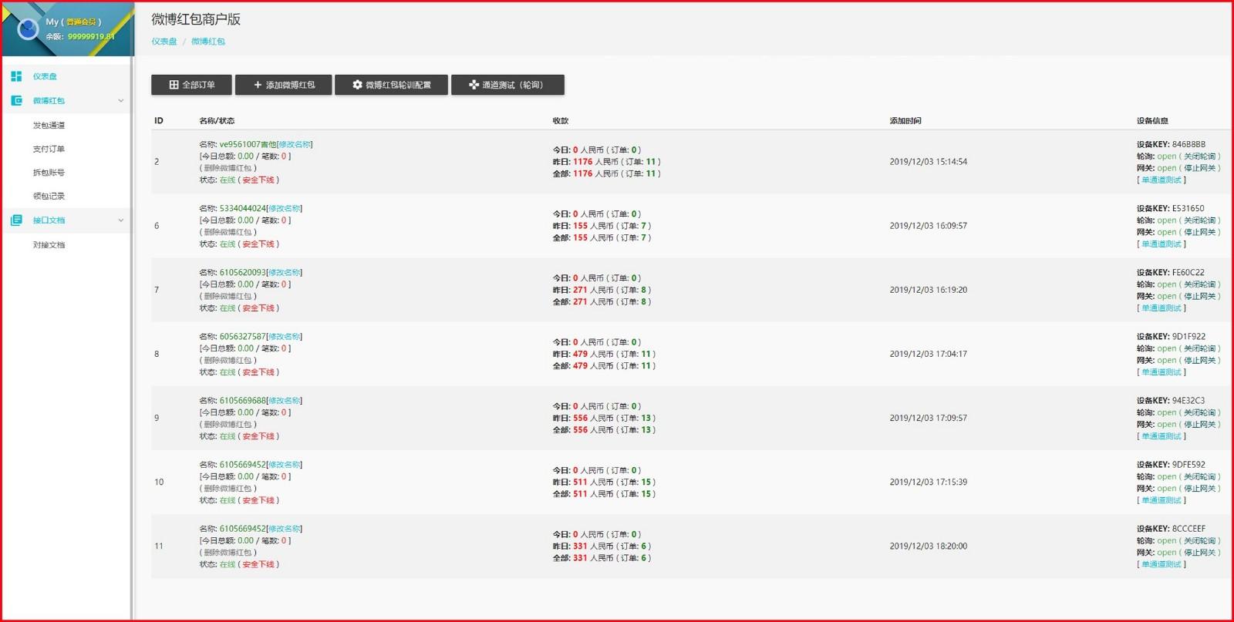Image resolution: width=1234 pixels, height=622 pixels.
Task: Open 领包记录 in the sidebar
Action: point(49,196)
